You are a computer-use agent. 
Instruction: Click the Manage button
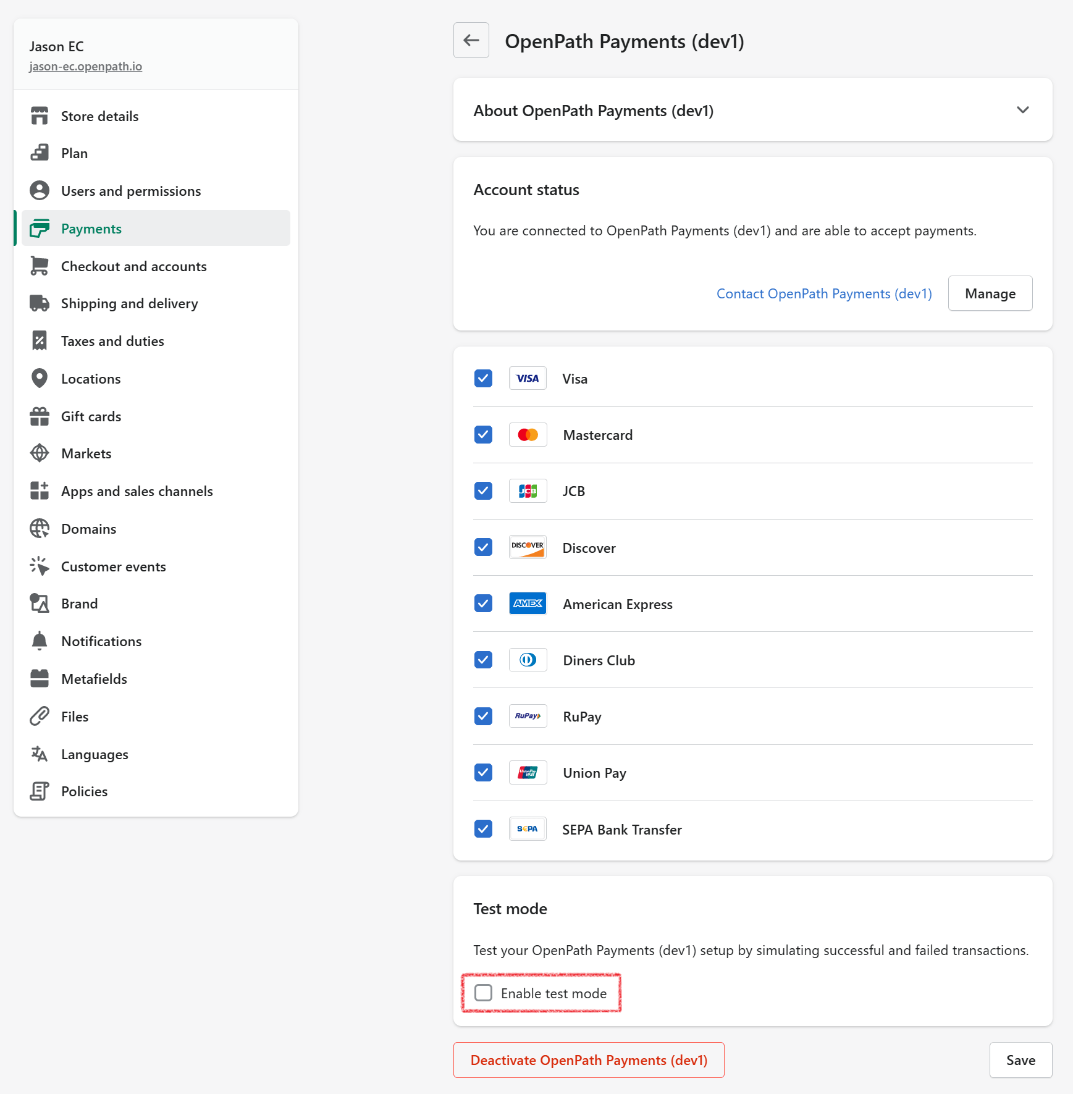[990, 293]
